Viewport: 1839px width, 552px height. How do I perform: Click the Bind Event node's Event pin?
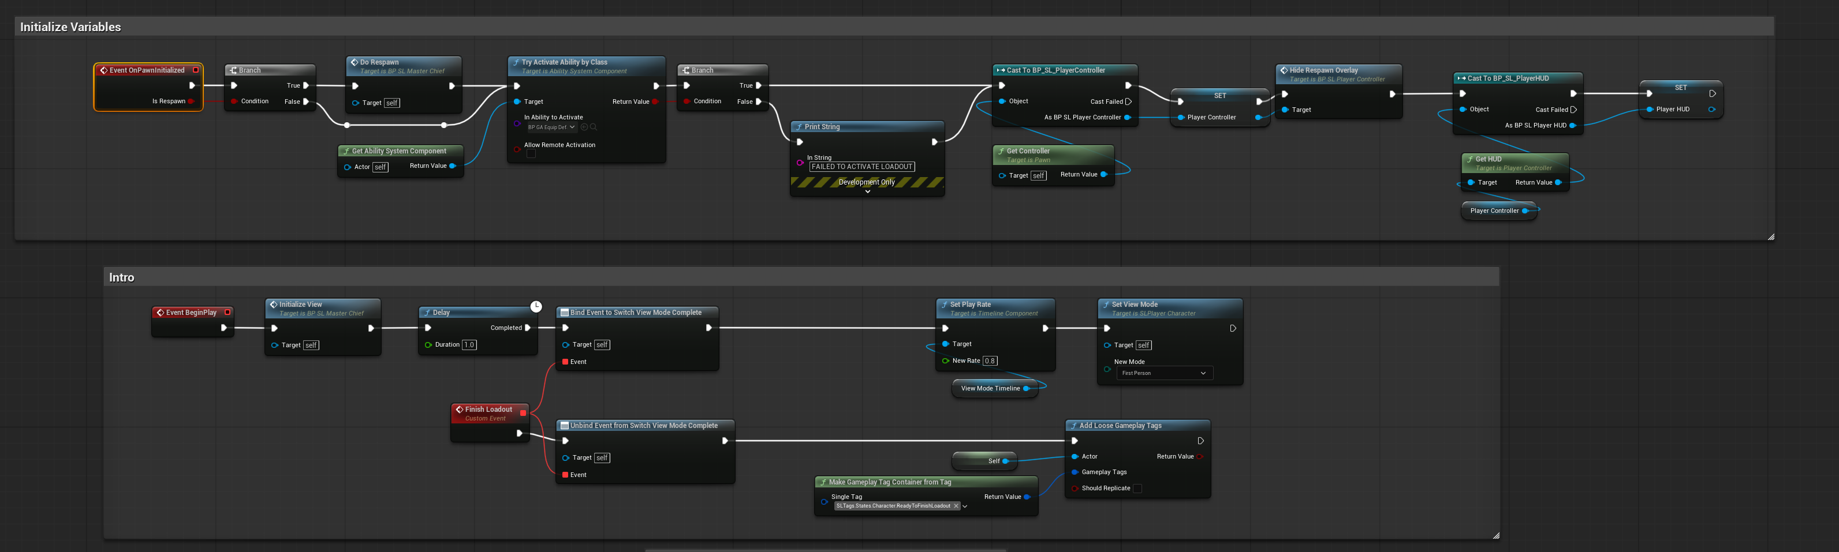point(565,362)
